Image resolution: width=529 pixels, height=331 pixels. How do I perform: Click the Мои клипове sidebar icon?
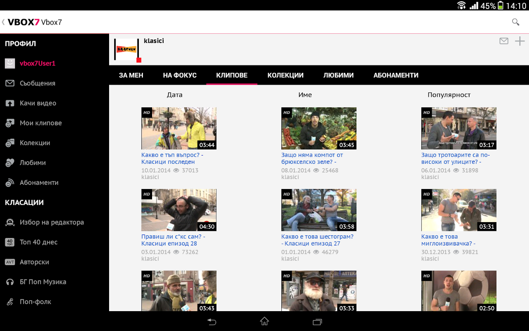[10, 123]
